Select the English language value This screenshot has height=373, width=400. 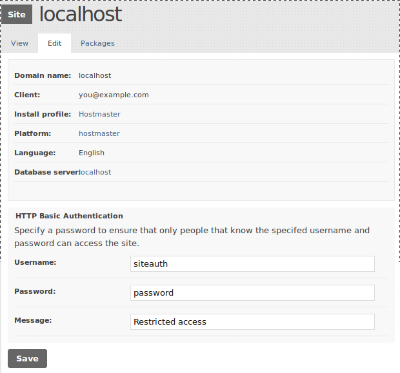coord(92,153)
